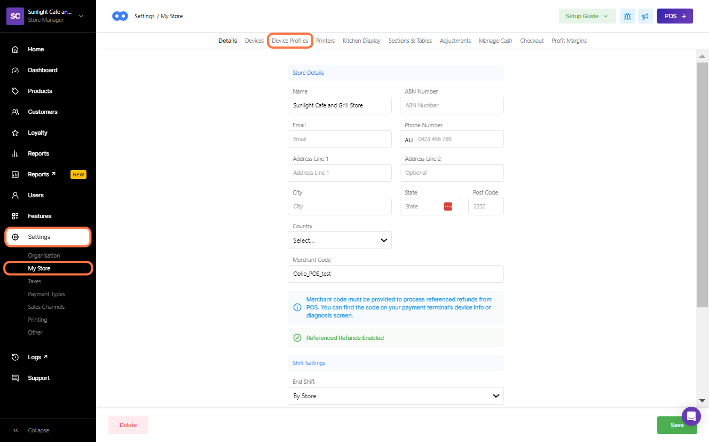This screenshot has height=442, width=709.
Task: Expand the Country select dropdown
Action: [340, 241]
